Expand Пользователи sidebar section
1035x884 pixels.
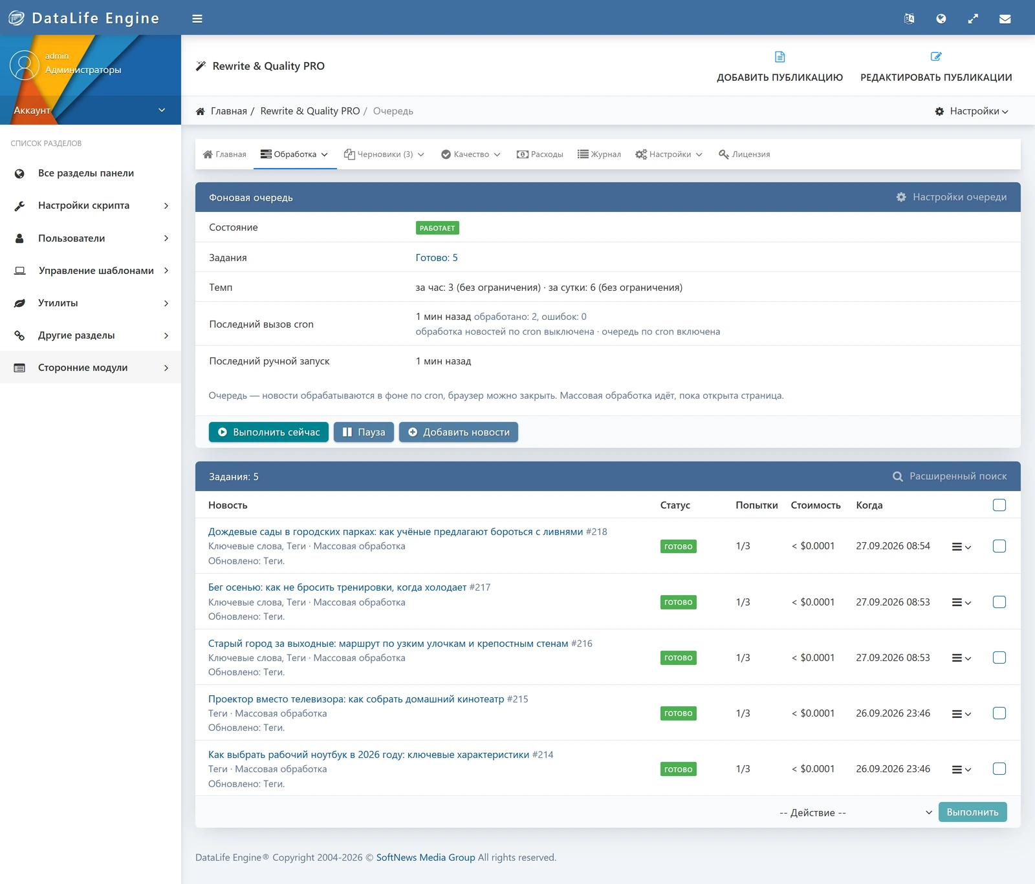91,238
